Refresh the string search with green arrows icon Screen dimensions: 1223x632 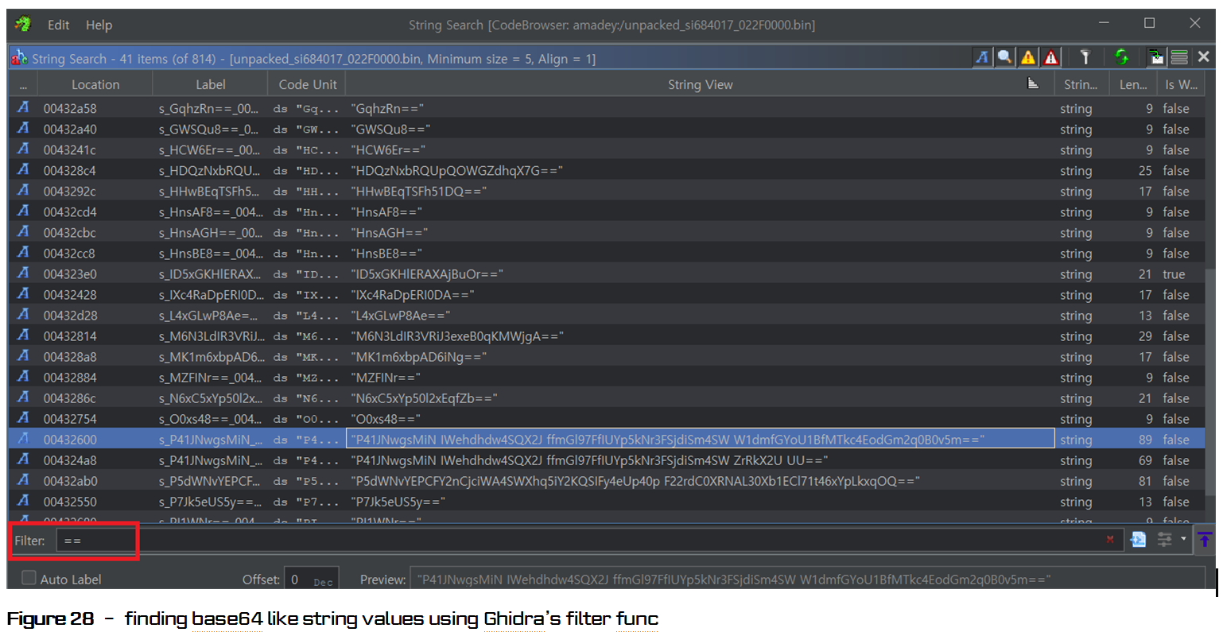pos(1121,57)
